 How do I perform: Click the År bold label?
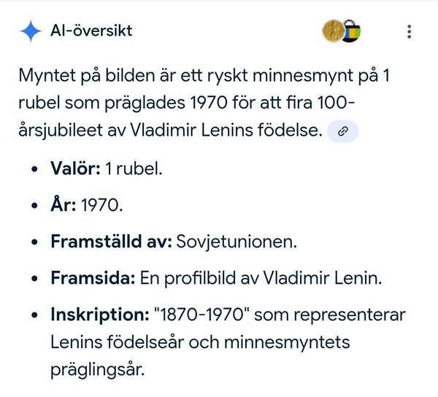click(62, 205)
